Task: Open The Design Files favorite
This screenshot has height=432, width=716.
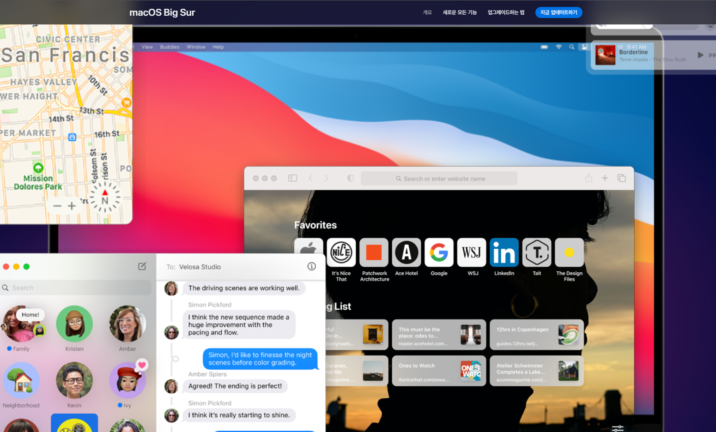Action: pyautogui.click(x=570, y=252)
